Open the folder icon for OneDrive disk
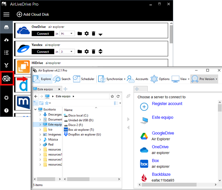Viewport: 222px width, 190px height. tap(80, 34)
